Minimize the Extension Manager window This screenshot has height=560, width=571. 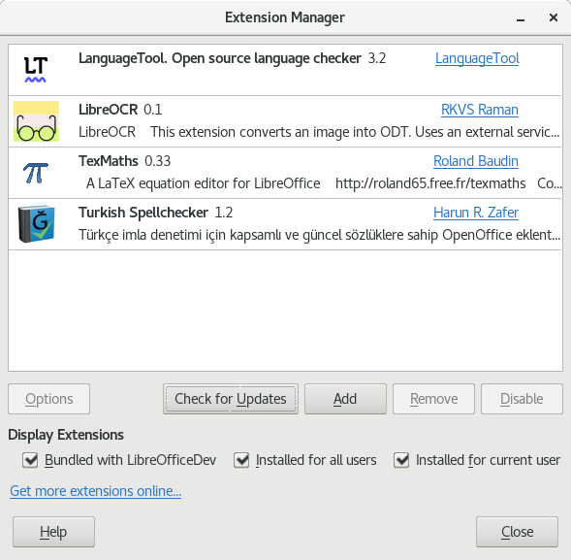coord(521,18)
